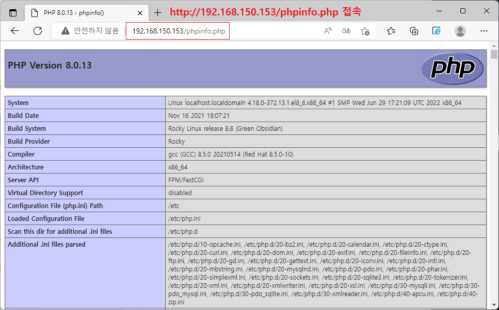Open the Collections panel
Viewport: 499px width, 310px height.
point(414,31)
